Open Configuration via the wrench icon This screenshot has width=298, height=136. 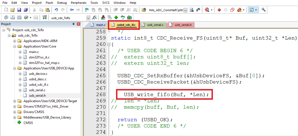point(264,10)
